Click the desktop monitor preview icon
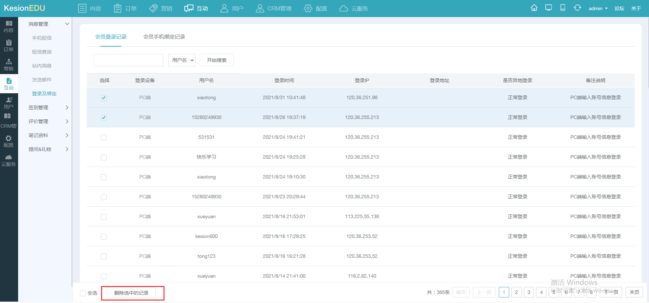 coord(548,8)
